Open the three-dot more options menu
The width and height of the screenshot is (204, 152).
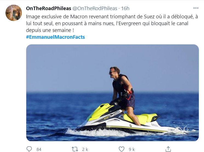tap(196, 8)
